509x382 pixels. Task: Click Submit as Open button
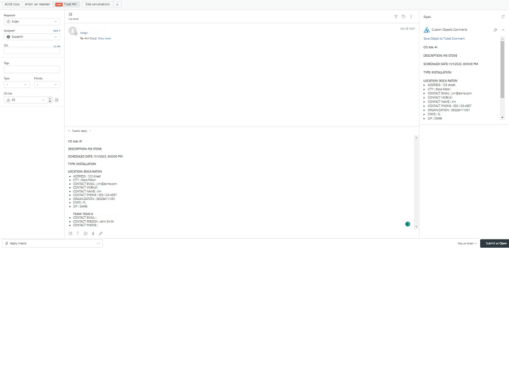pos(496,244)
